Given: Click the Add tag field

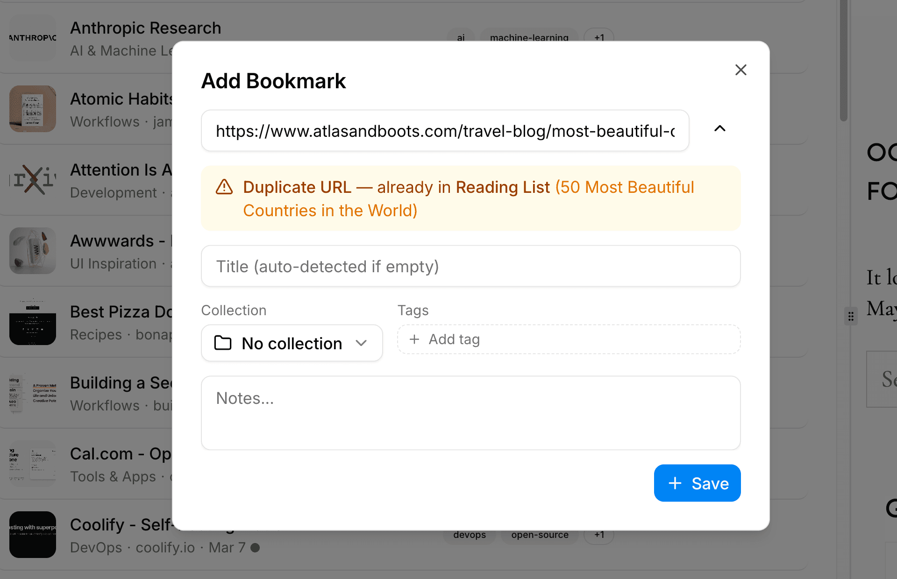Looking at the screenshot, I should point(569,339).
